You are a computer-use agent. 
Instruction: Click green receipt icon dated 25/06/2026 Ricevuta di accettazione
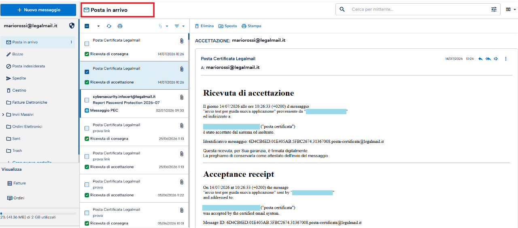pyautogui.click(x=87, y=167)
